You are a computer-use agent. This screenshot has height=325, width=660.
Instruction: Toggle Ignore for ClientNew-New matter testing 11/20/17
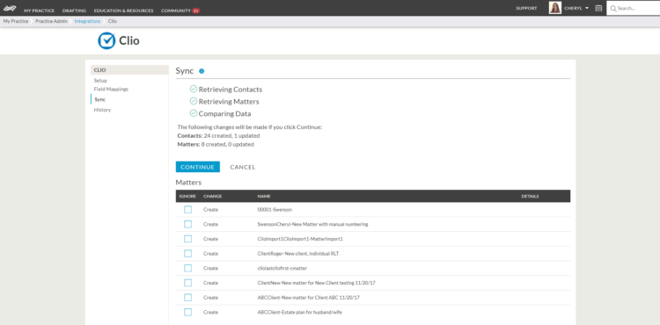coord(187,283)
